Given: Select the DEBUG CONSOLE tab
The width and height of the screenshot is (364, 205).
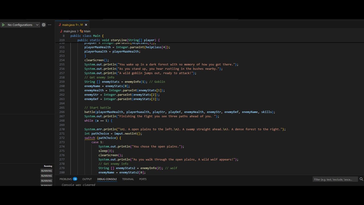Looking at the screenshot, I should [107, 179].
